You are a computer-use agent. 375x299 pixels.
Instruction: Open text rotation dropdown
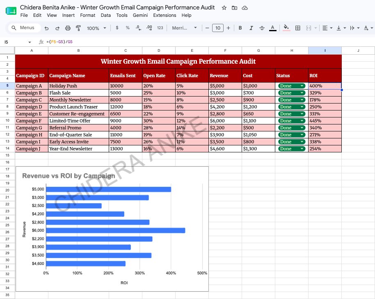pos(368,28)
